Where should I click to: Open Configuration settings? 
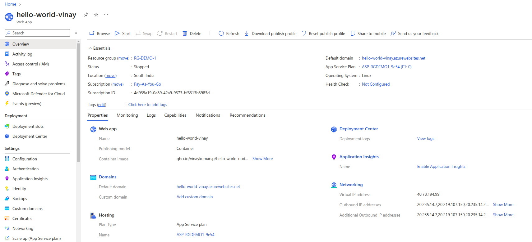click(38, 159)
